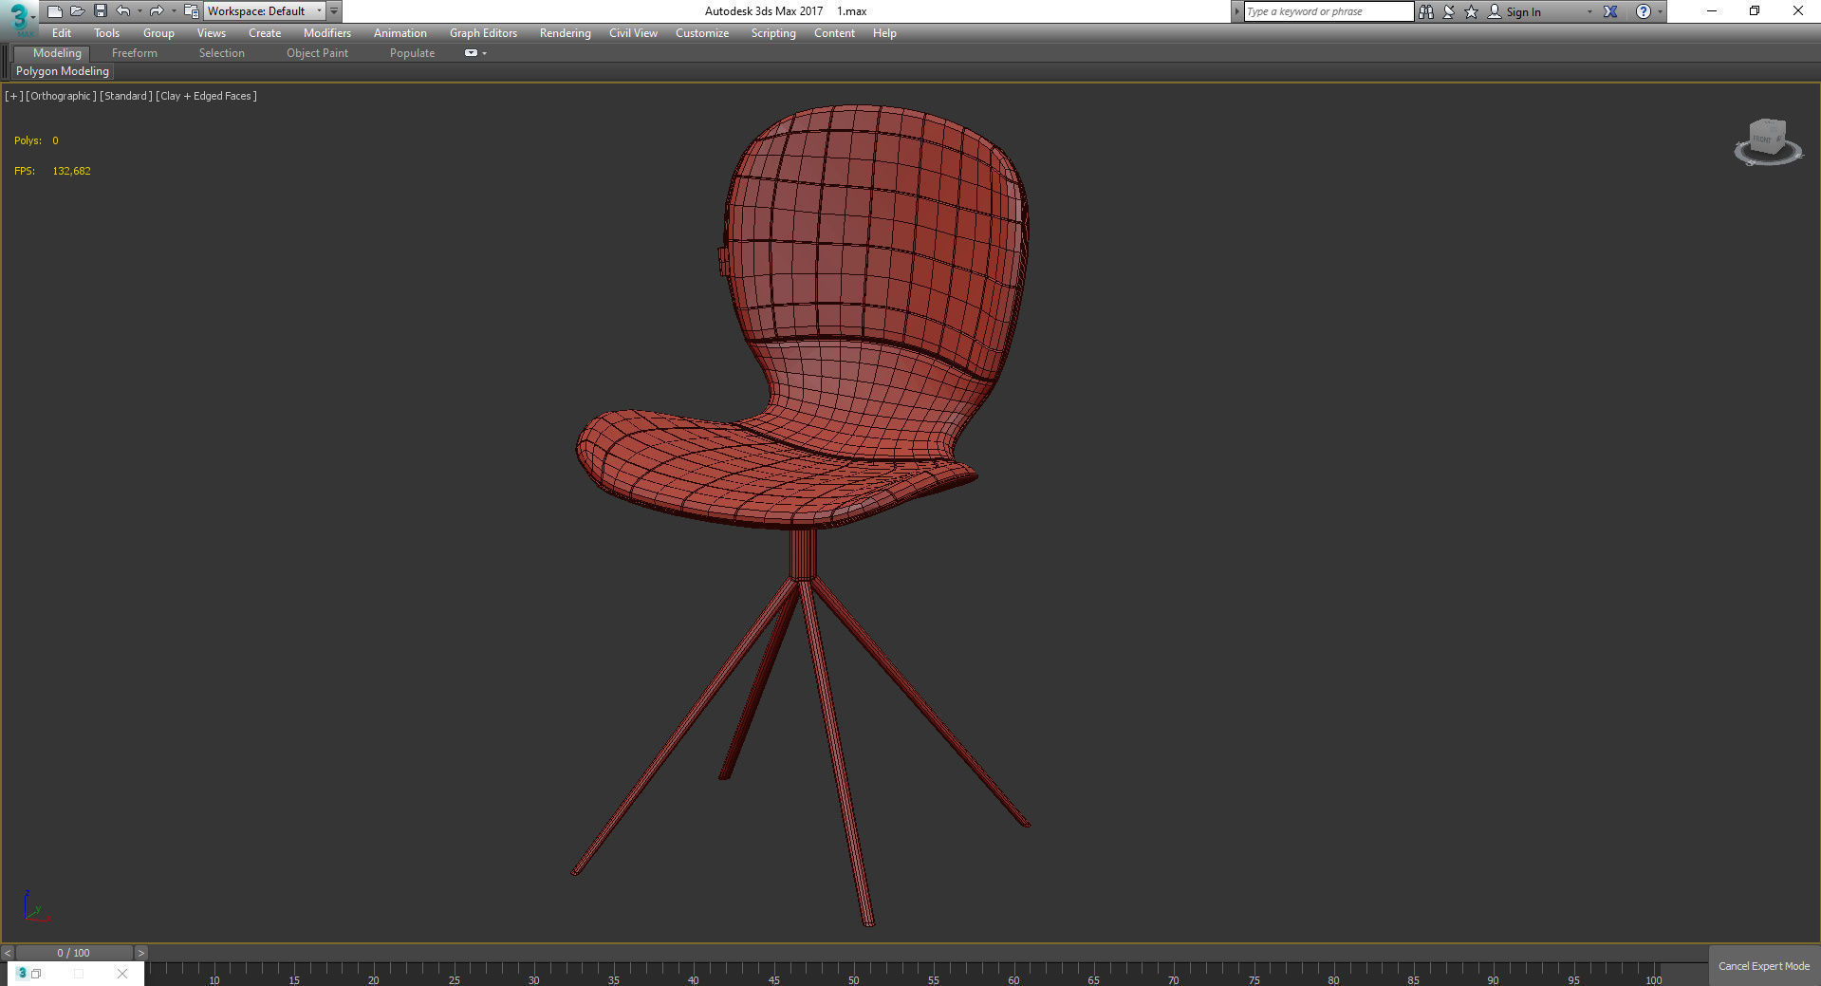Click the New Scene icon

coord(55,11)
